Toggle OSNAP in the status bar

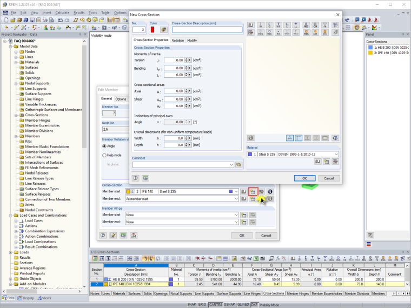tap(229, 305)
